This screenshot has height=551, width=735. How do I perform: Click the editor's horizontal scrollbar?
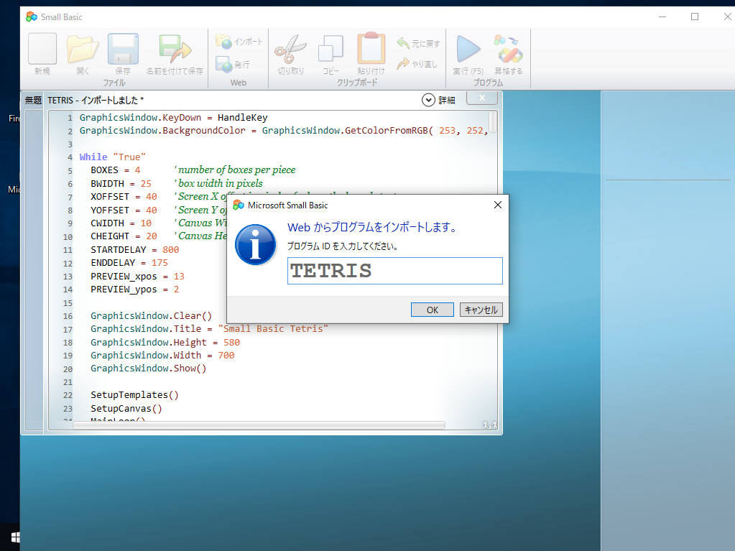coord(259,425)
